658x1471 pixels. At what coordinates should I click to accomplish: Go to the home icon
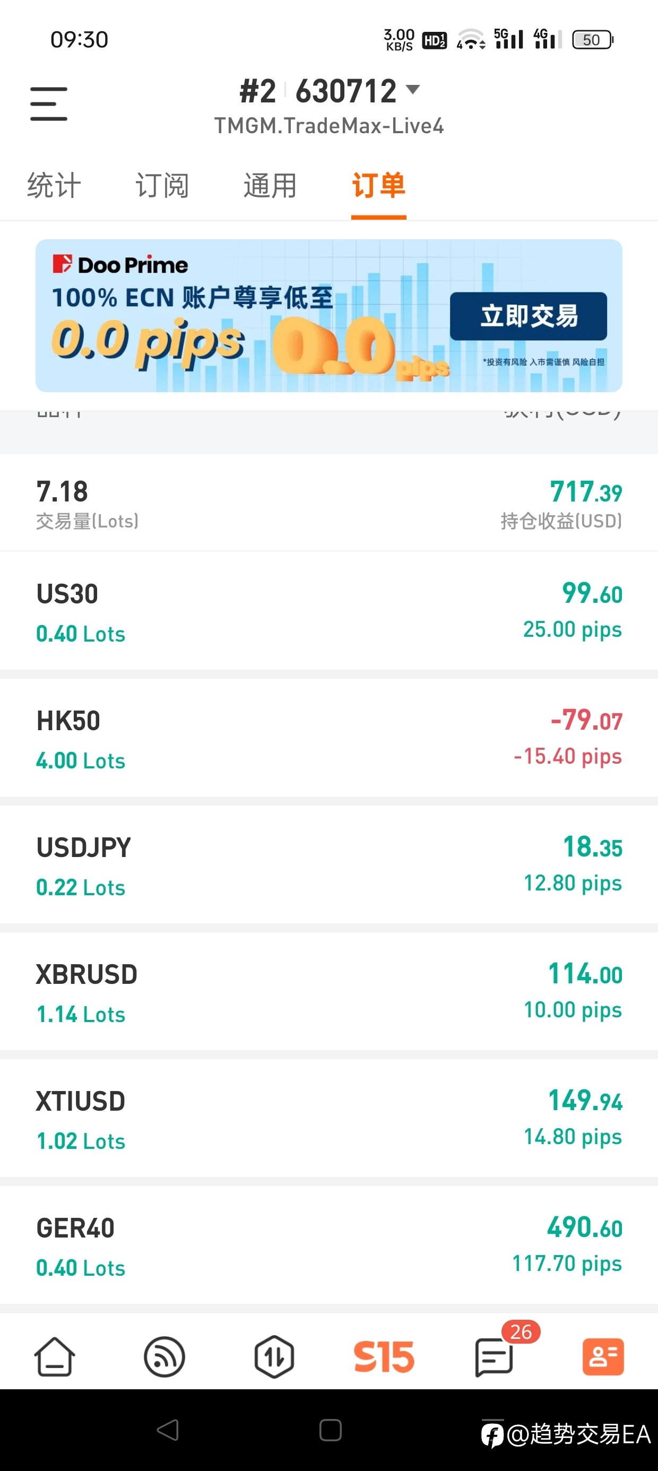click(55, 1357)
